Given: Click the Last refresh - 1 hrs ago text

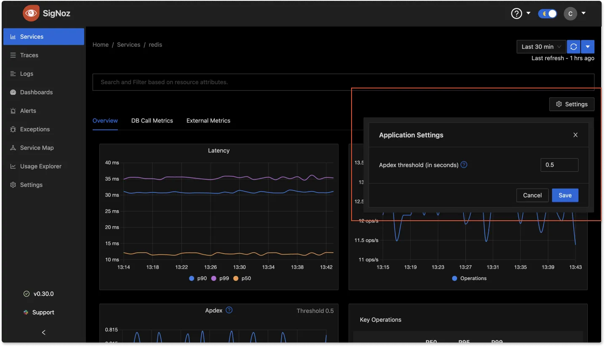Looking at the screenshot, I should tap(563, 58).
